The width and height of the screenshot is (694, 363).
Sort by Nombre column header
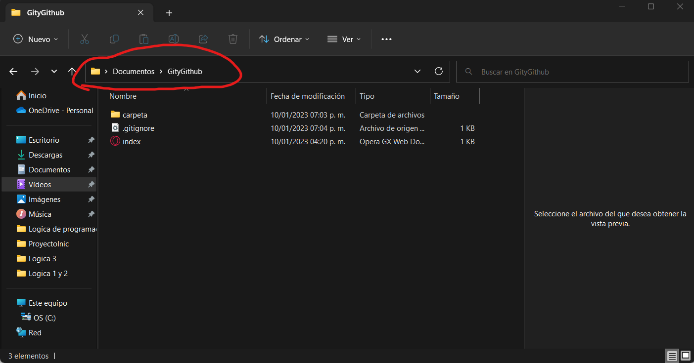tap(123, 96)
